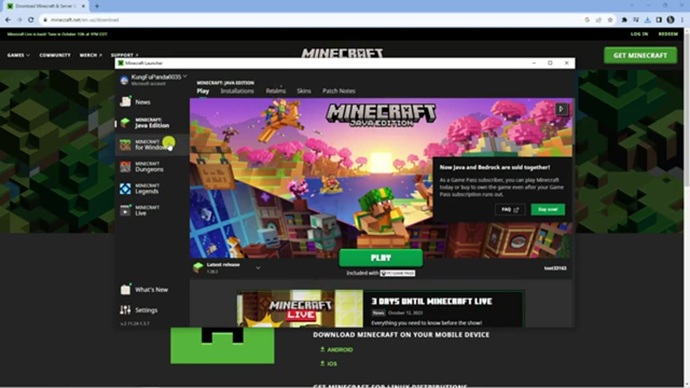690x388 pixels.
Task: Open Minecraft Legends in the sidebar
Action: (151, 189)
